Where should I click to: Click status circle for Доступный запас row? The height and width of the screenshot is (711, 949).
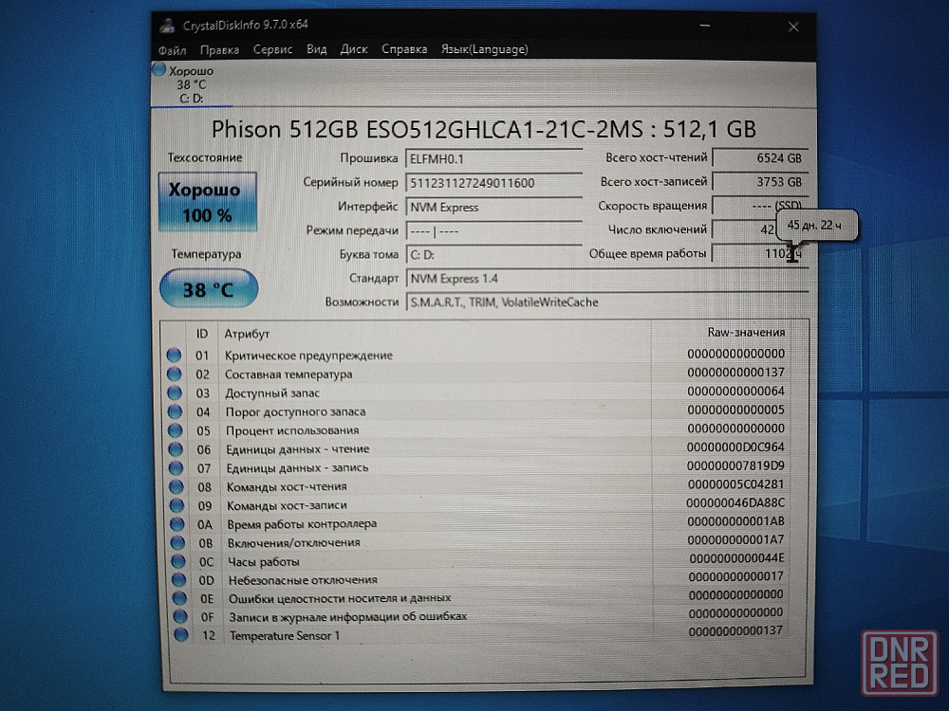pyautogui.click(x=175, y=393)
